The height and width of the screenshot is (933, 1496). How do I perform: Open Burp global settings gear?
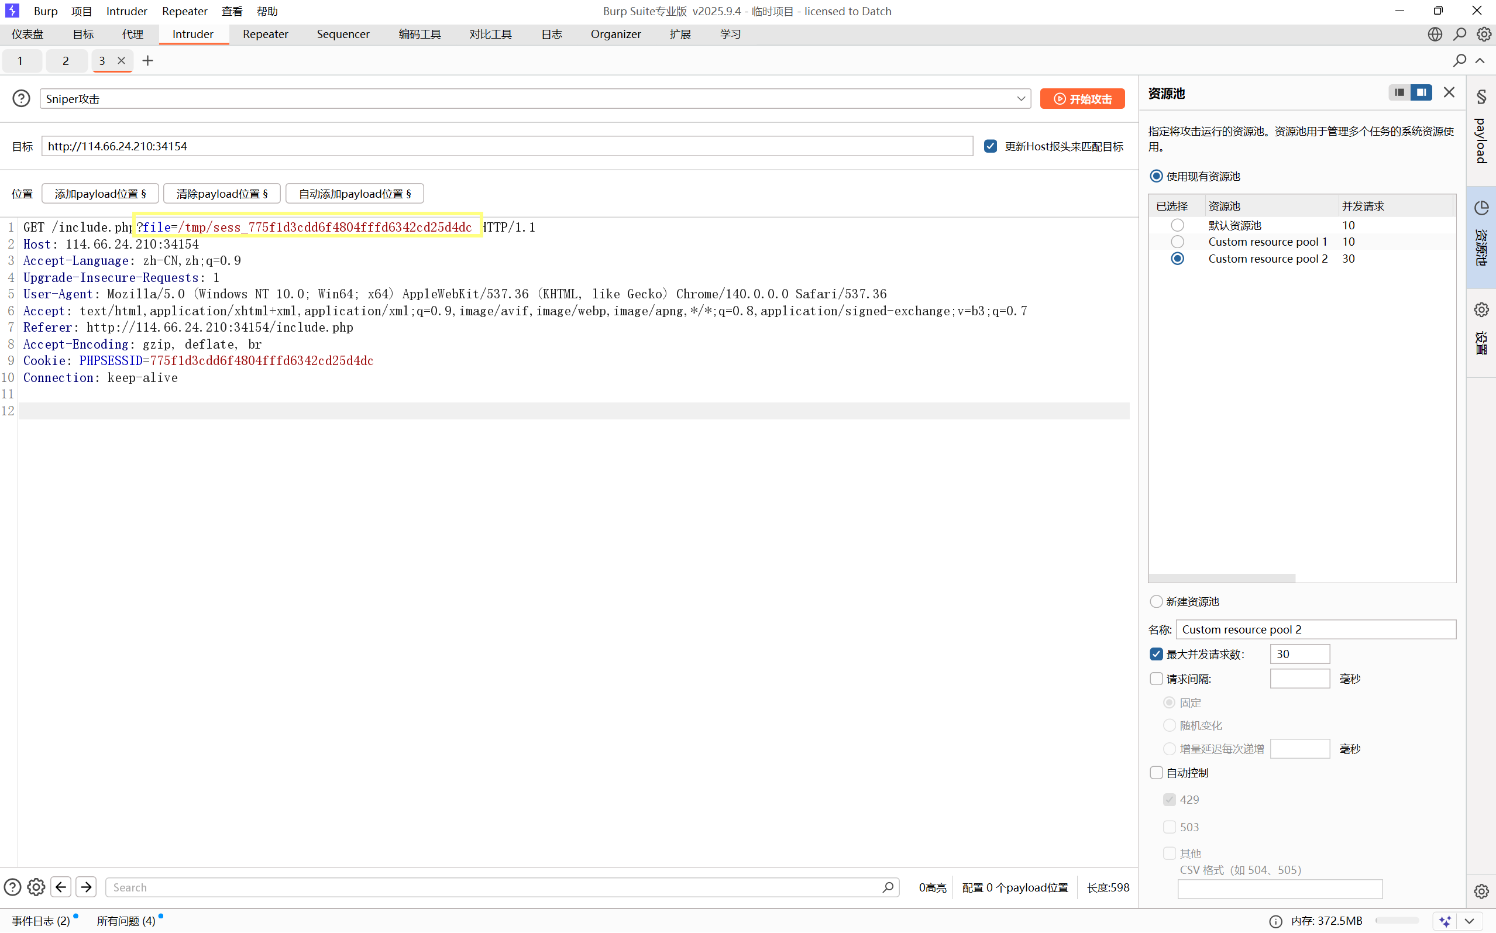(1484, 34)
